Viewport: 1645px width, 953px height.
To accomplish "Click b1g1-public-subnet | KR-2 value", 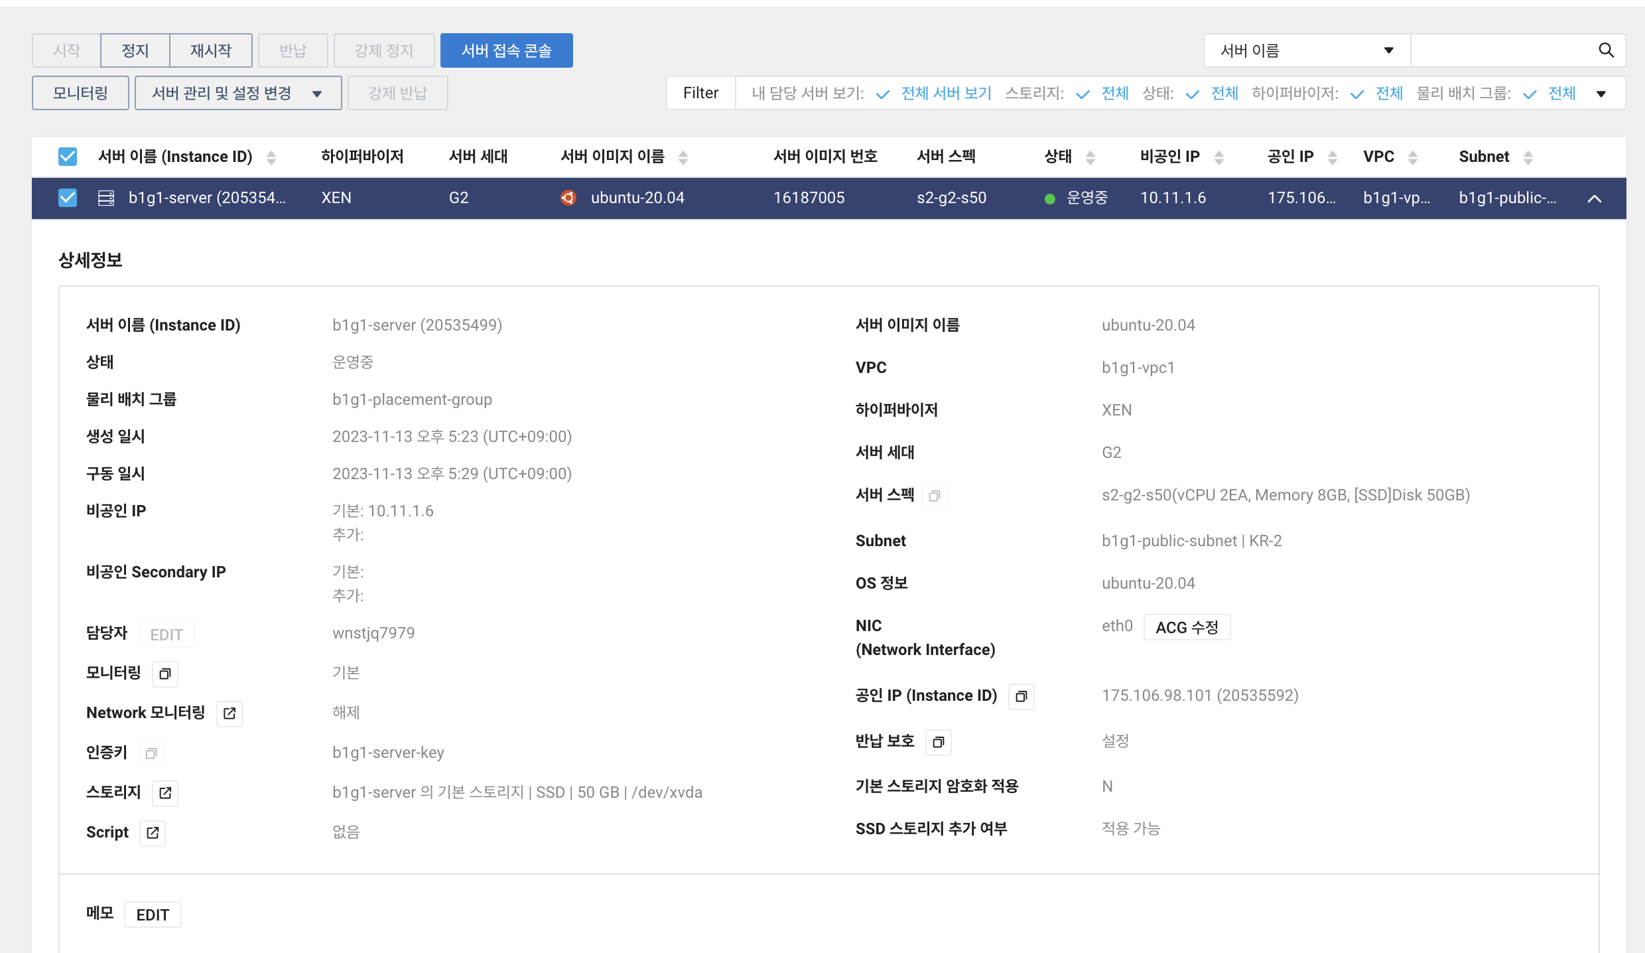I will click(1192, 541).
